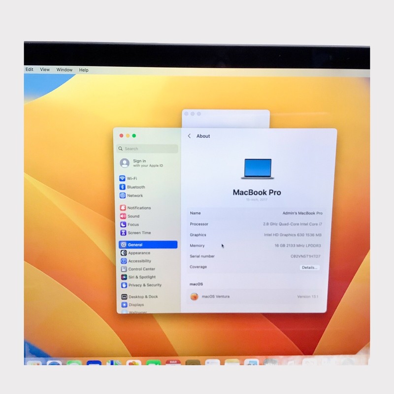
Task: Open Notifications settings icon
Action: 123,208
